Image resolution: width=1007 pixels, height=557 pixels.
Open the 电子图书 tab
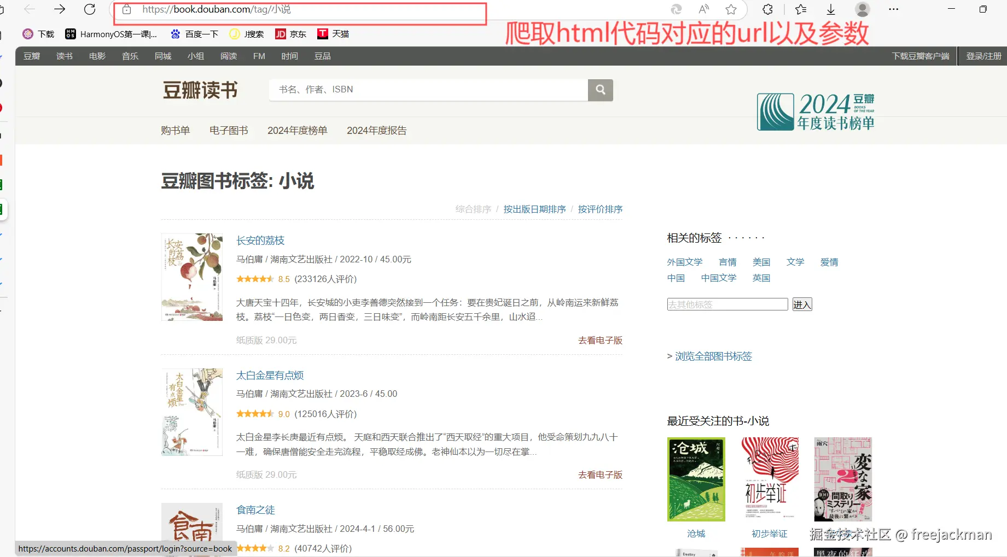pyautogui.click(x=229, y=131)
